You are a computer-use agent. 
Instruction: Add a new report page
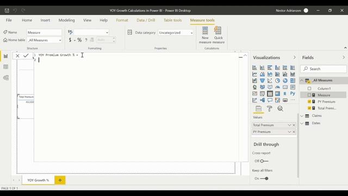coord(60,180)
